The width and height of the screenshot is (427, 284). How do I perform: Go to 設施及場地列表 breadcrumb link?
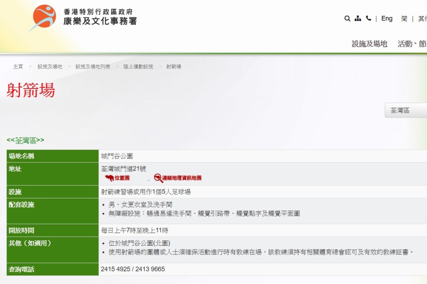93,67
